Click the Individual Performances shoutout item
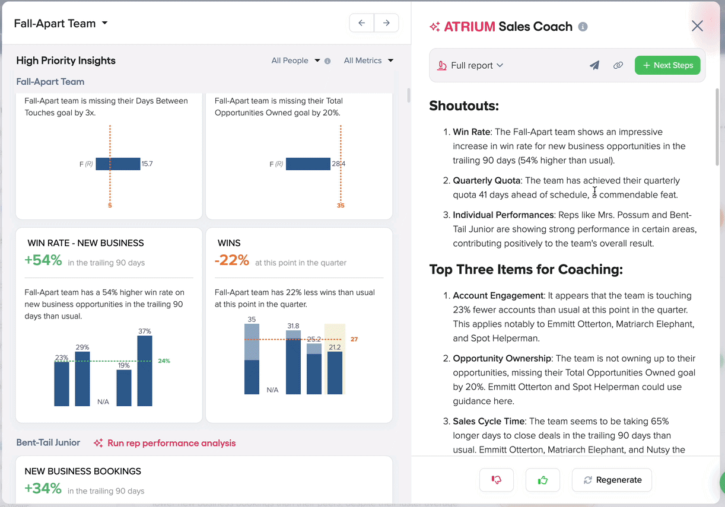This screenshot has width=725, height=507. [574, 229]
